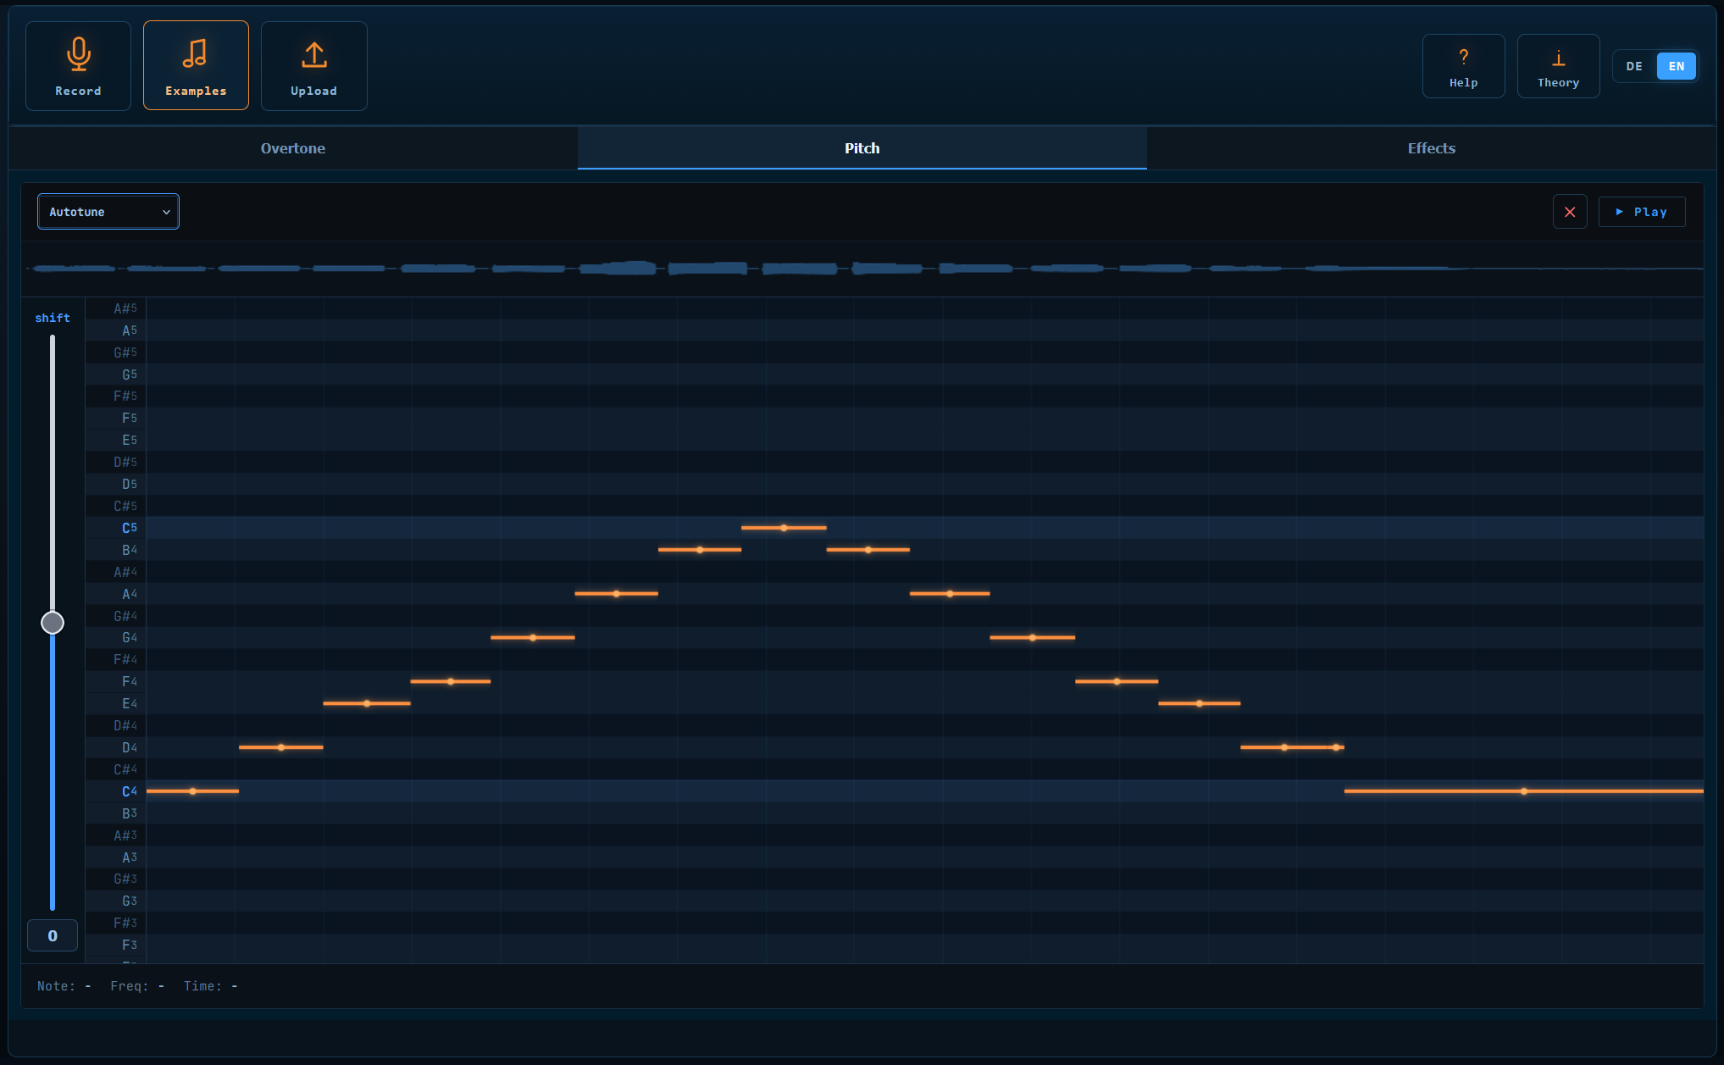Open the Autotune mode dropdown

(108, 212)
